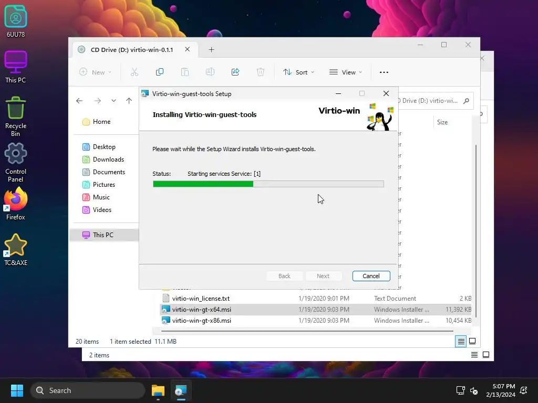This screenshot has width=538, height=403.
Task: Open the clock showing 5:07 PM 2/13/2024
Action: pyautogui.click(x=501, y=390)
